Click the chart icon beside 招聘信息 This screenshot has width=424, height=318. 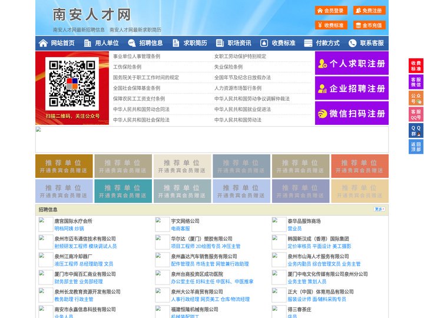point(131,43)
